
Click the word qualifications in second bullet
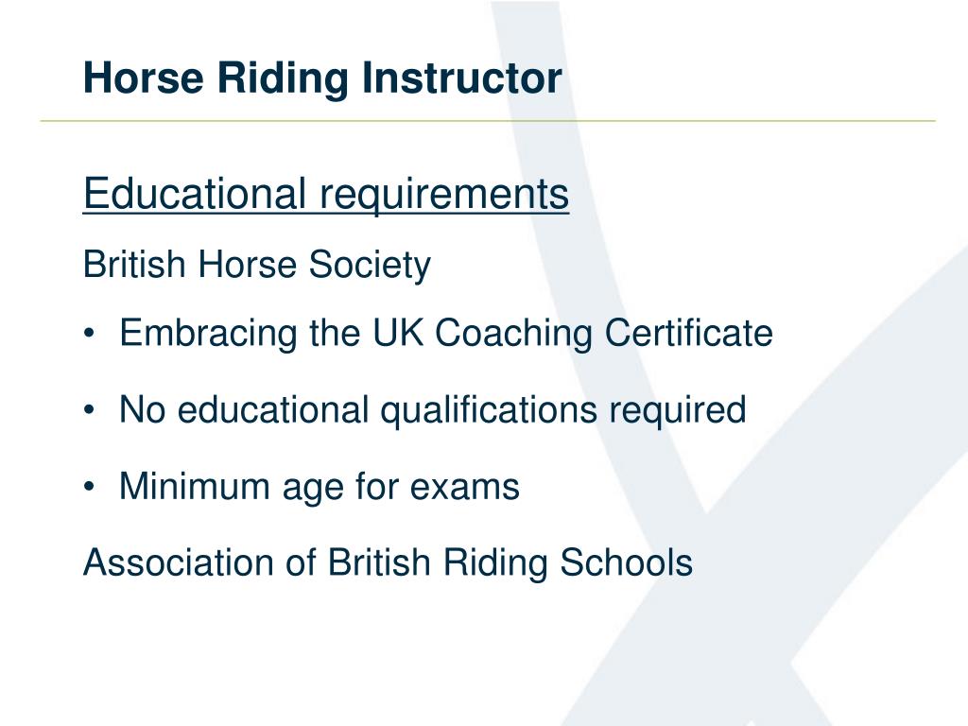click(489, 410)
